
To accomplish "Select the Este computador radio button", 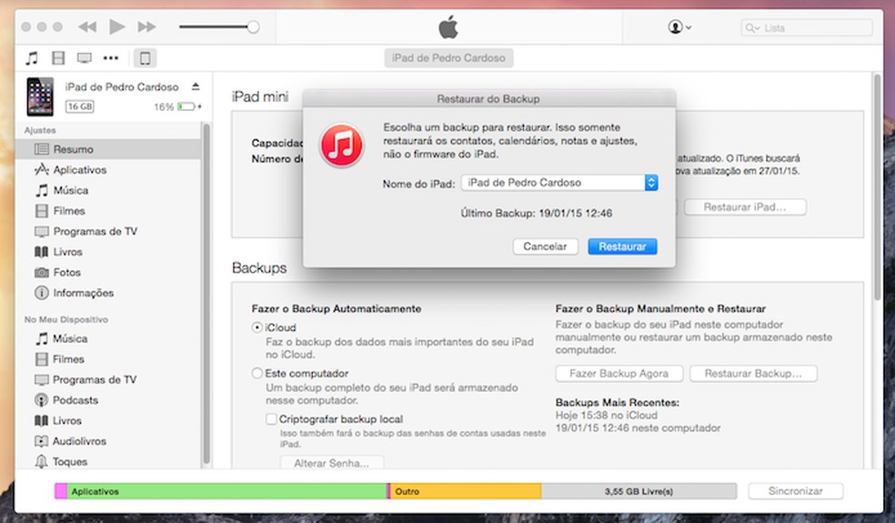I will pyautogui.click(x=256, y=374).
